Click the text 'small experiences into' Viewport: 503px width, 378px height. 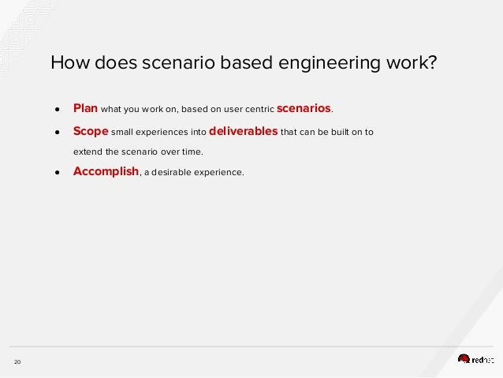[158, 132]
